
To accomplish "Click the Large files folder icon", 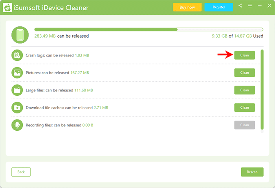I will tap(17, 90).
